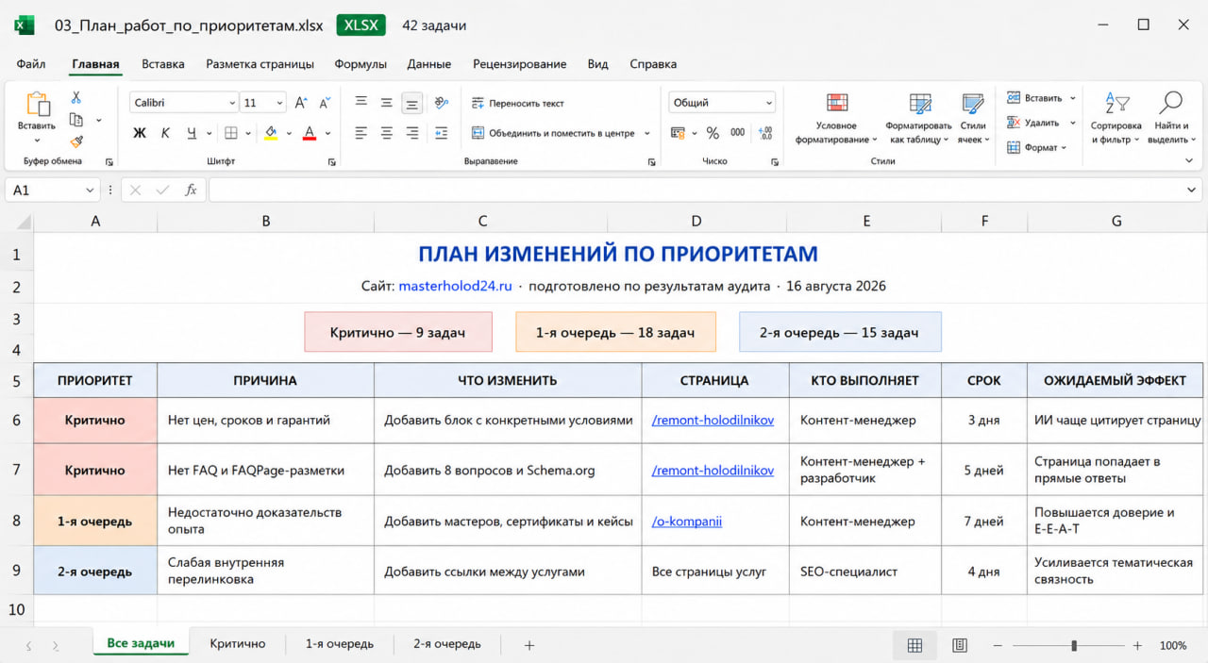Increase font size with the larger A
This screenshot has width=1208, height=663.
tap(300, 103)
